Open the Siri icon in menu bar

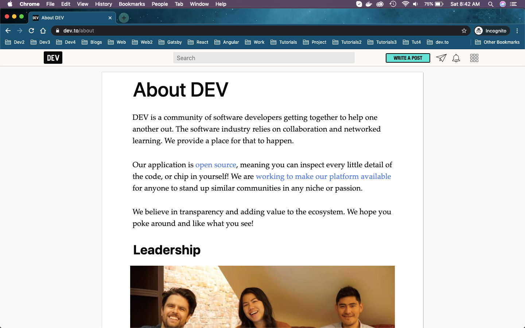(x=503, y=4)
